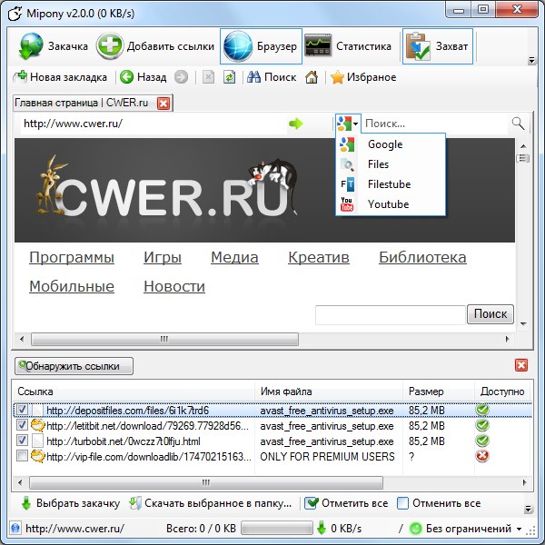This screenshot has height=545, width=545.
Task: Click the green Back arrow icon
Action: point(127,77)
